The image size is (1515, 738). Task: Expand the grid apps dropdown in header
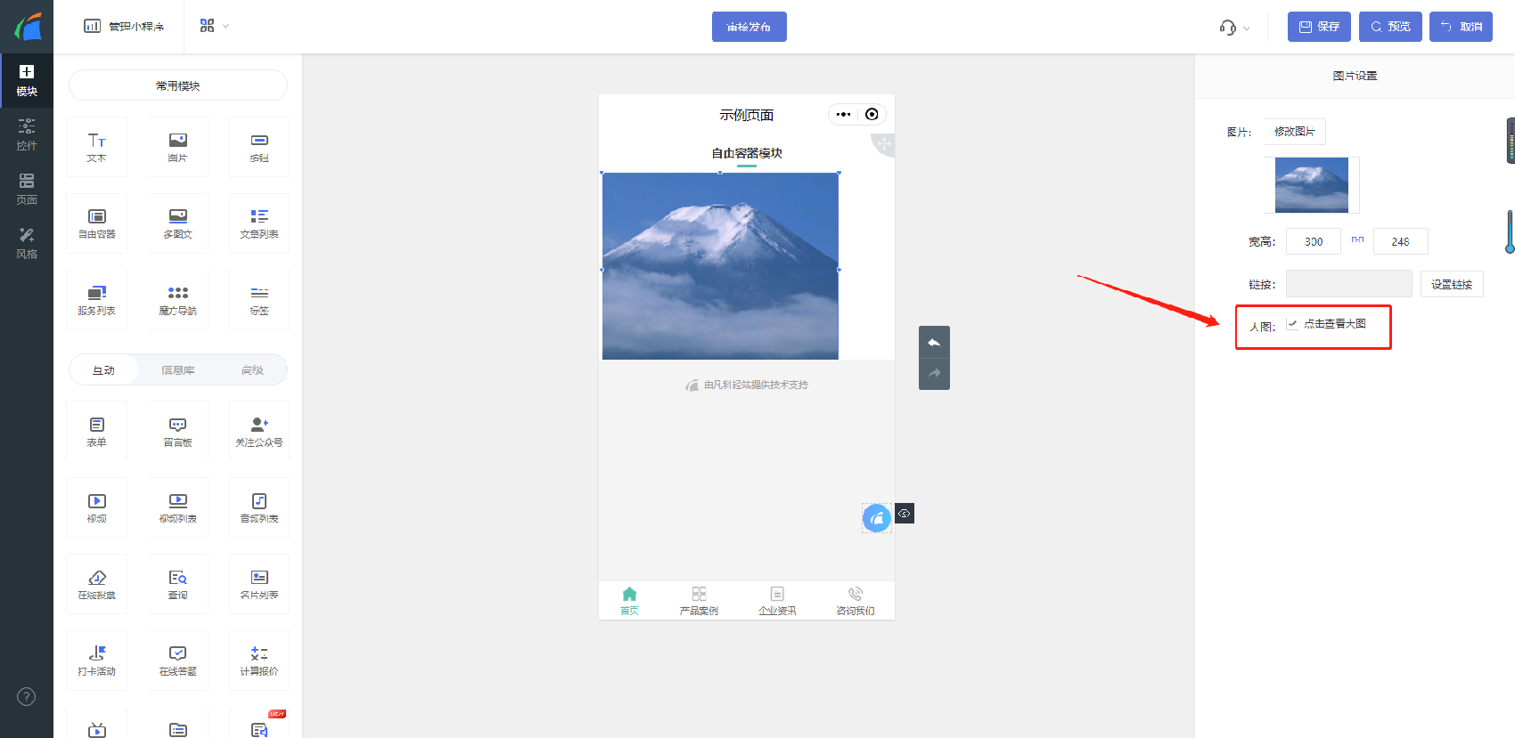(x=215, y=26)
